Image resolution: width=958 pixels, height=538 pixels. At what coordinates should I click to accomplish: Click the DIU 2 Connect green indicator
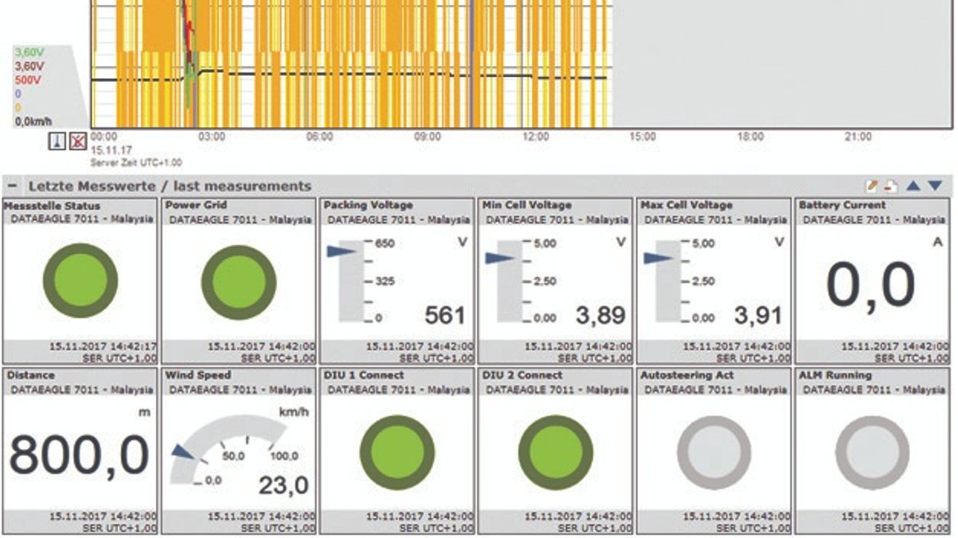click(555, 452)
